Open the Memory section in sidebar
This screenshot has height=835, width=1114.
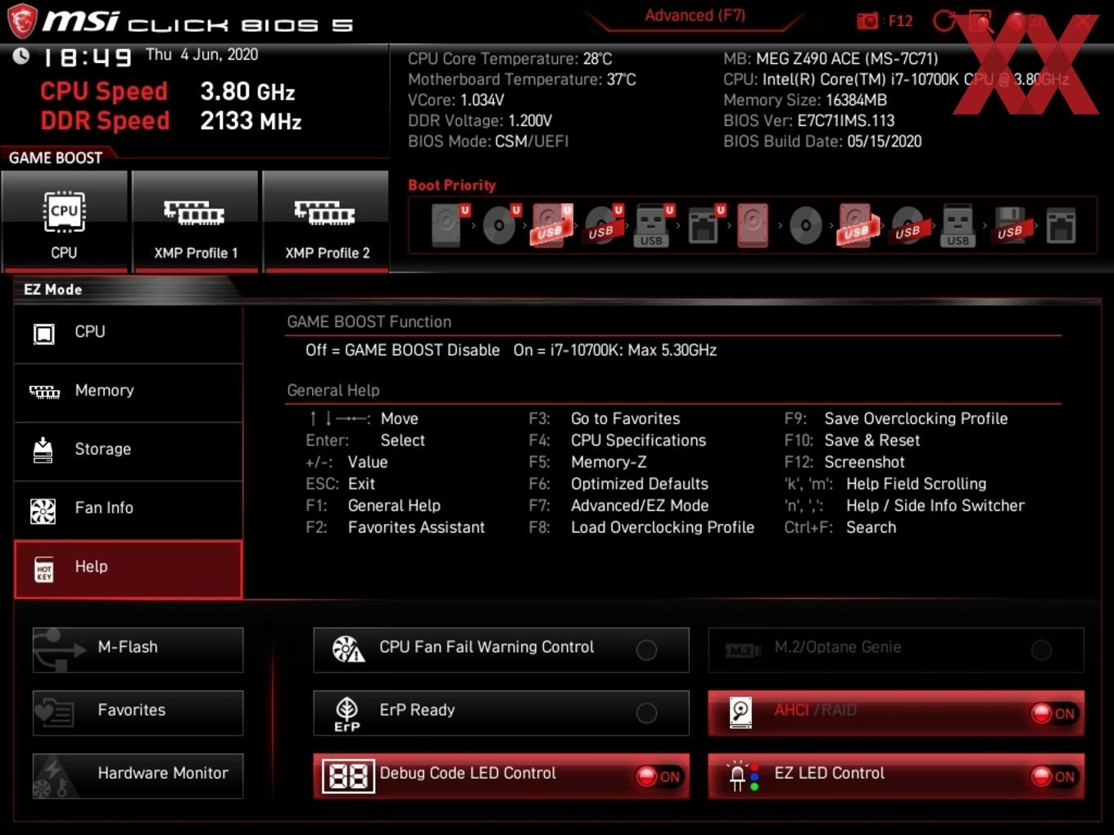[129, 392]
